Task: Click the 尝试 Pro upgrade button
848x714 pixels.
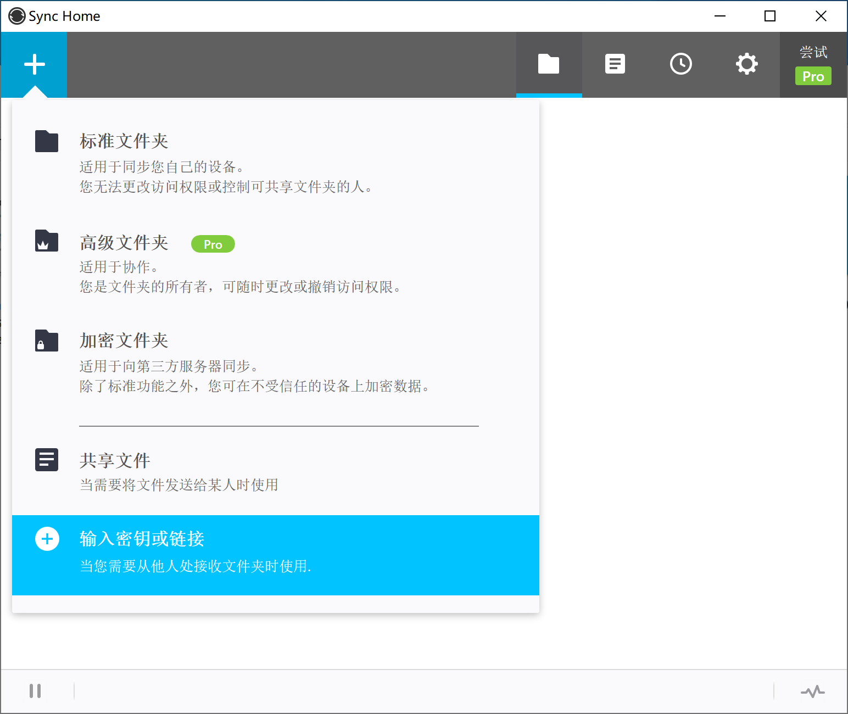Action: pyautogui.click(x=813, y=64)
